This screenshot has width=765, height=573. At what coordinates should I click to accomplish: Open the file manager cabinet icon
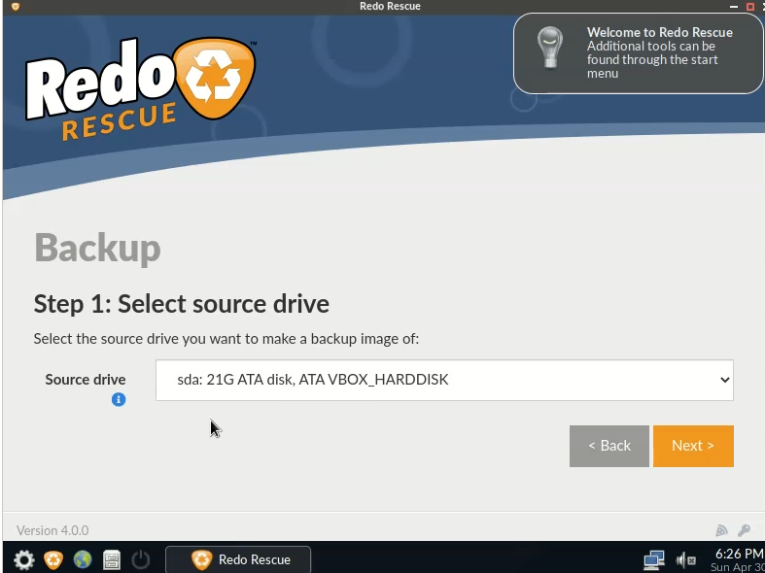pyautogui.click(x=112, y=559)
